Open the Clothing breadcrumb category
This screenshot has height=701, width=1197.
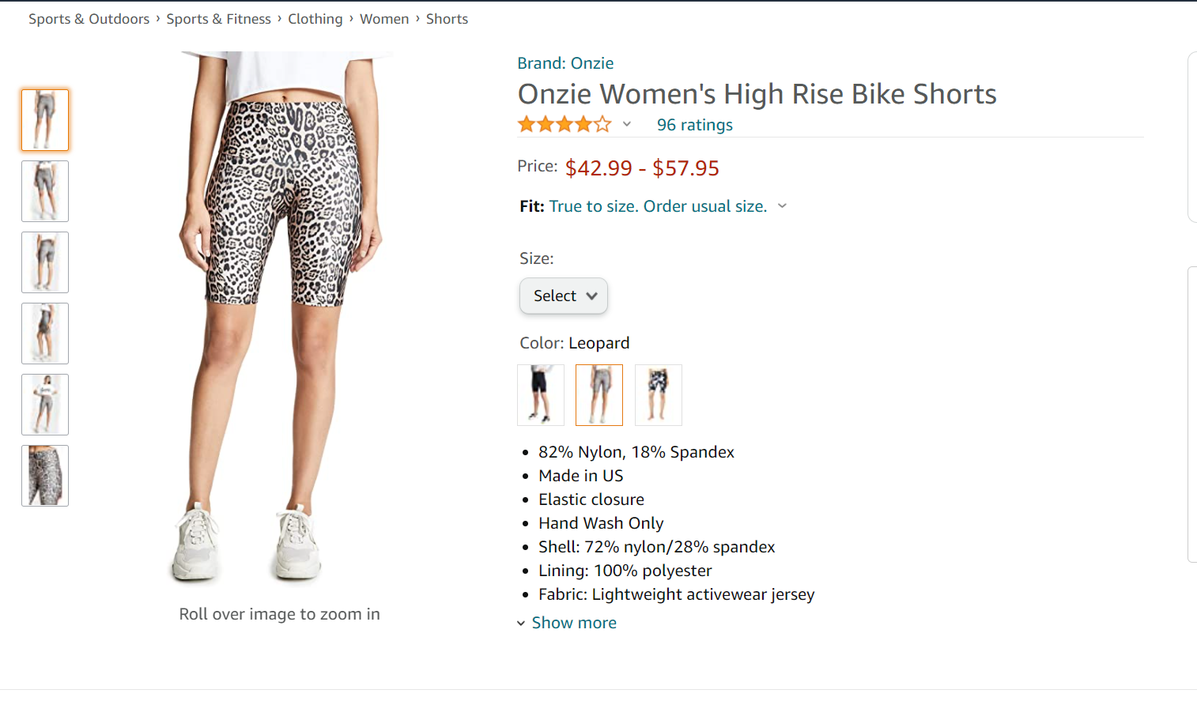coord(315,19)
